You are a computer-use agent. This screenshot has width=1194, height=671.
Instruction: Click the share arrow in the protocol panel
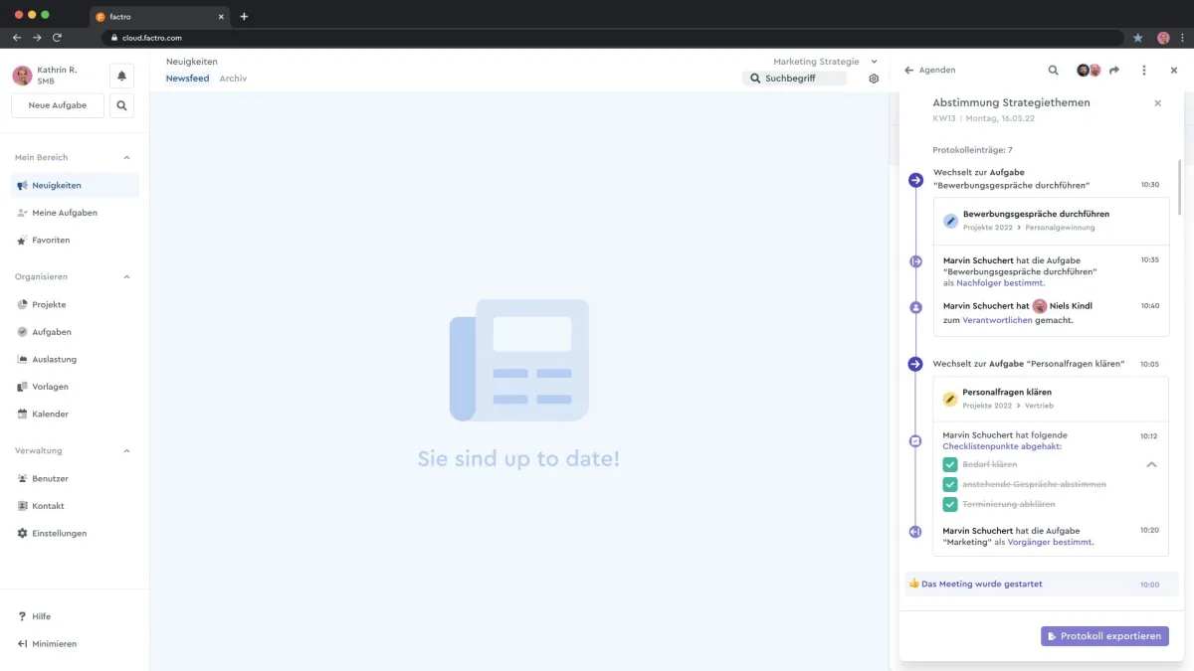point(1113,70)
